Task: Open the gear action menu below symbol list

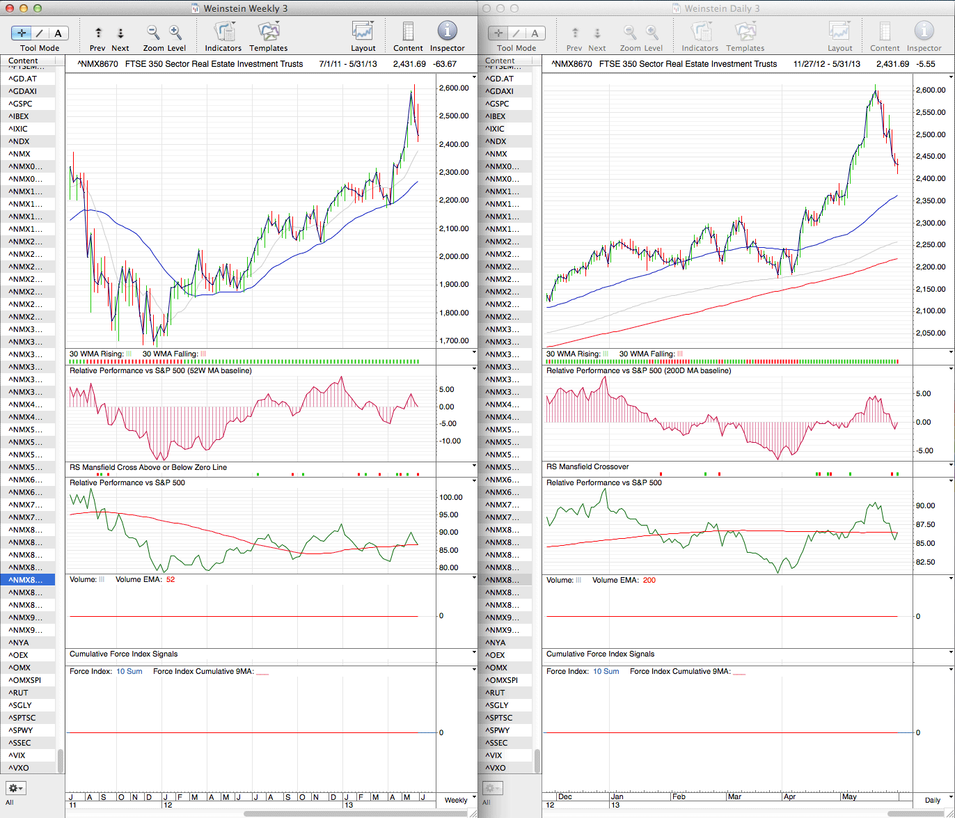Action: (x=15, y=788)
